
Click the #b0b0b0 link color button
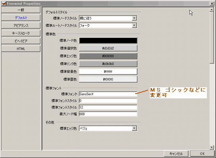click(x=108, y=64)
